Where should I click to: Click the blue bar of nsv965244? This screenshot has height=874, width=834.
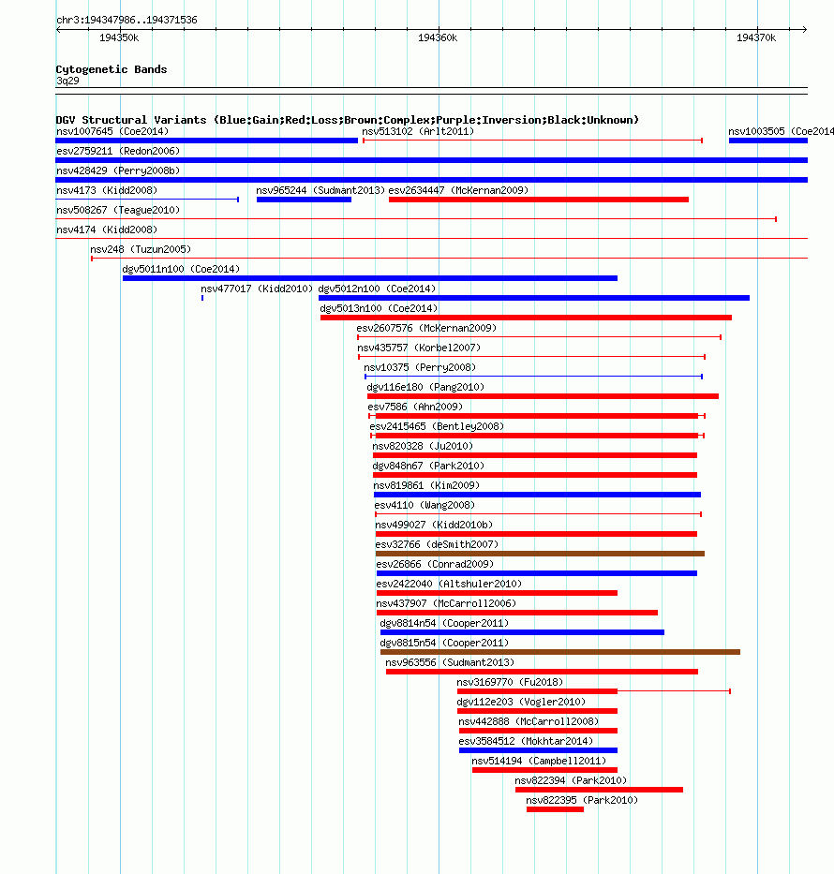pyautogui.click(x=304, y=200)
